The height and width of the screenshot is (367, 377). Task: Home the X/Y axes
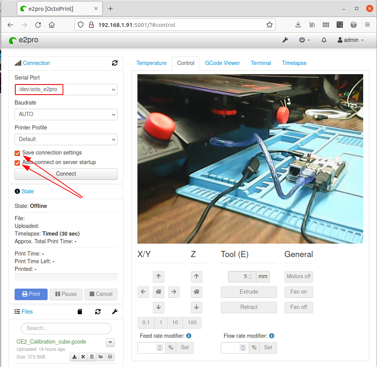[159, 292]
